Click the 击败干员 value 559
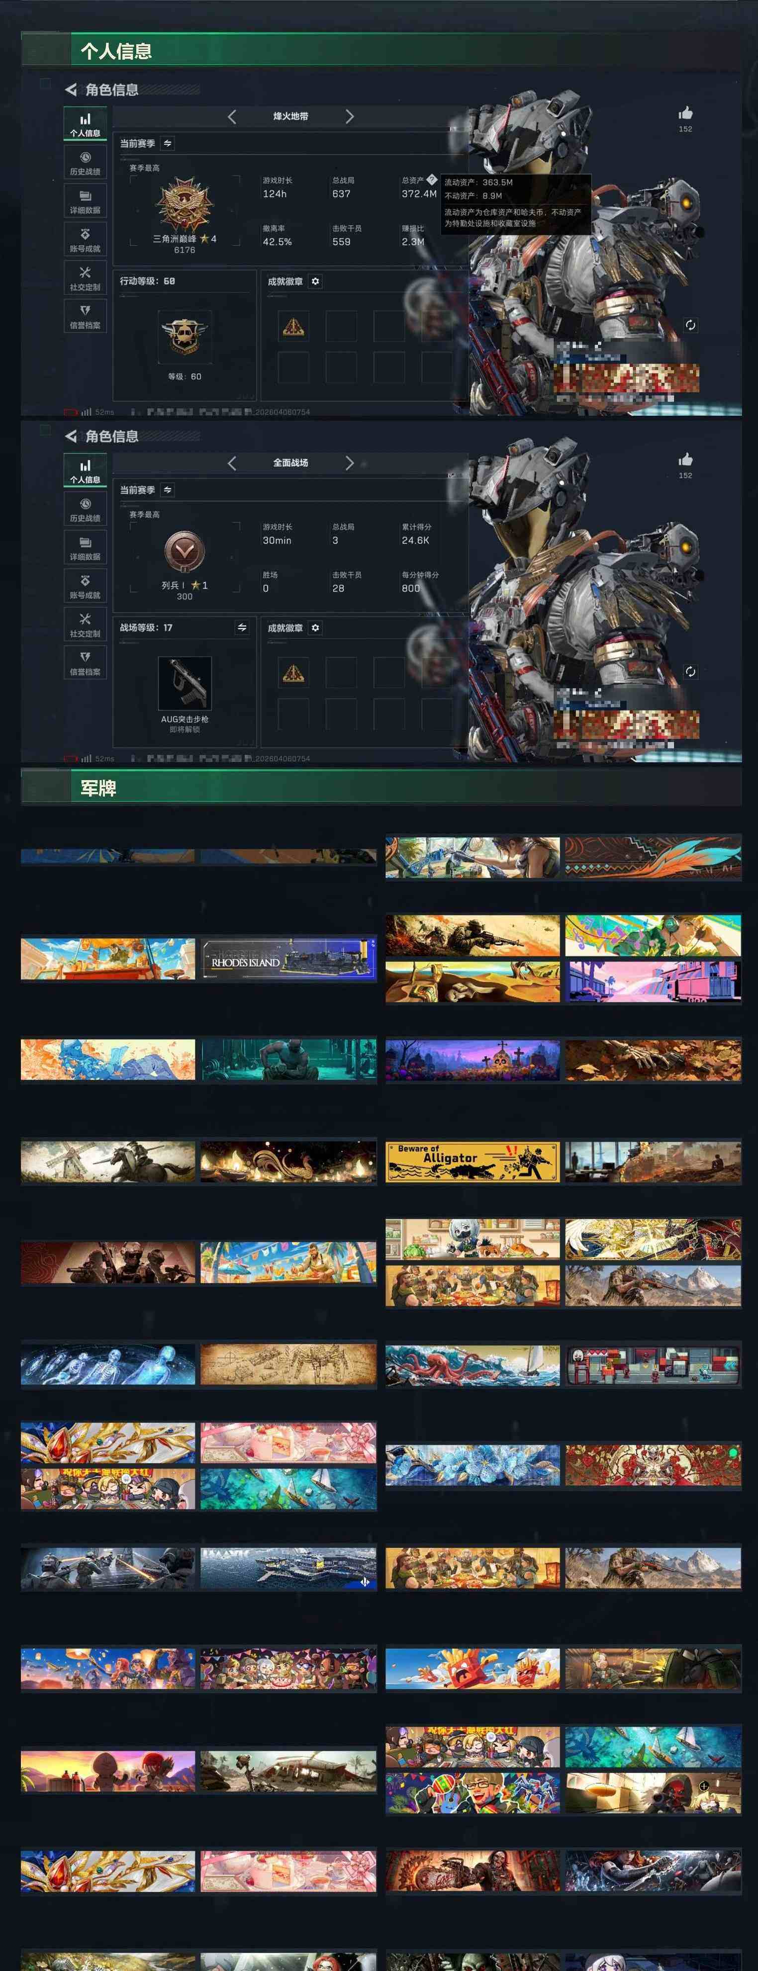This screenshot has height=1971, width=758. click(x=342, y=242)
